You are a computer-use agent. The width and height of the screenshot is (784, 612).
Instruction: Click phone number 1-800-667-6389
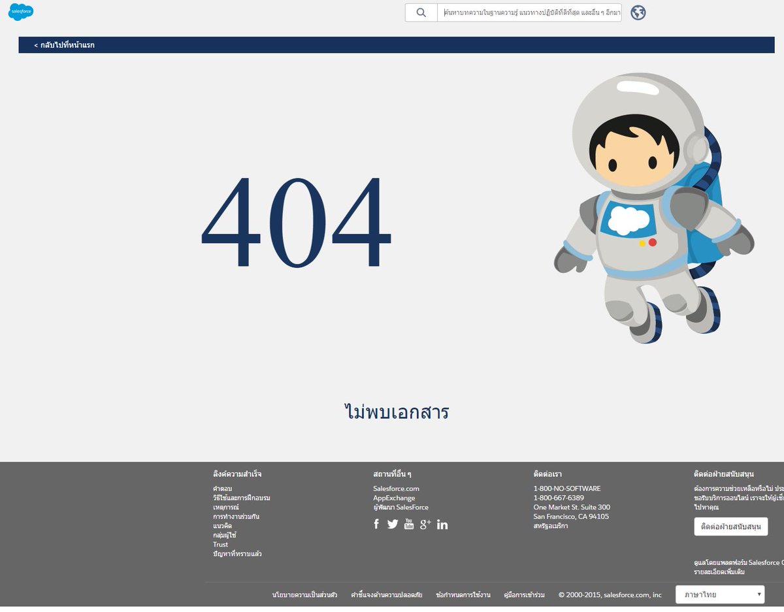point(559,498)
